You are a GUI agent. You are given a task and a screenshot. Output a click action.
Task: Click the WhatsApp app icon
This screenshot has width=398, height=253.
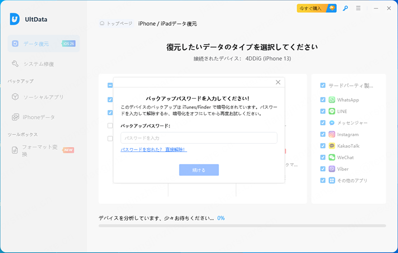tap(332, 100)
